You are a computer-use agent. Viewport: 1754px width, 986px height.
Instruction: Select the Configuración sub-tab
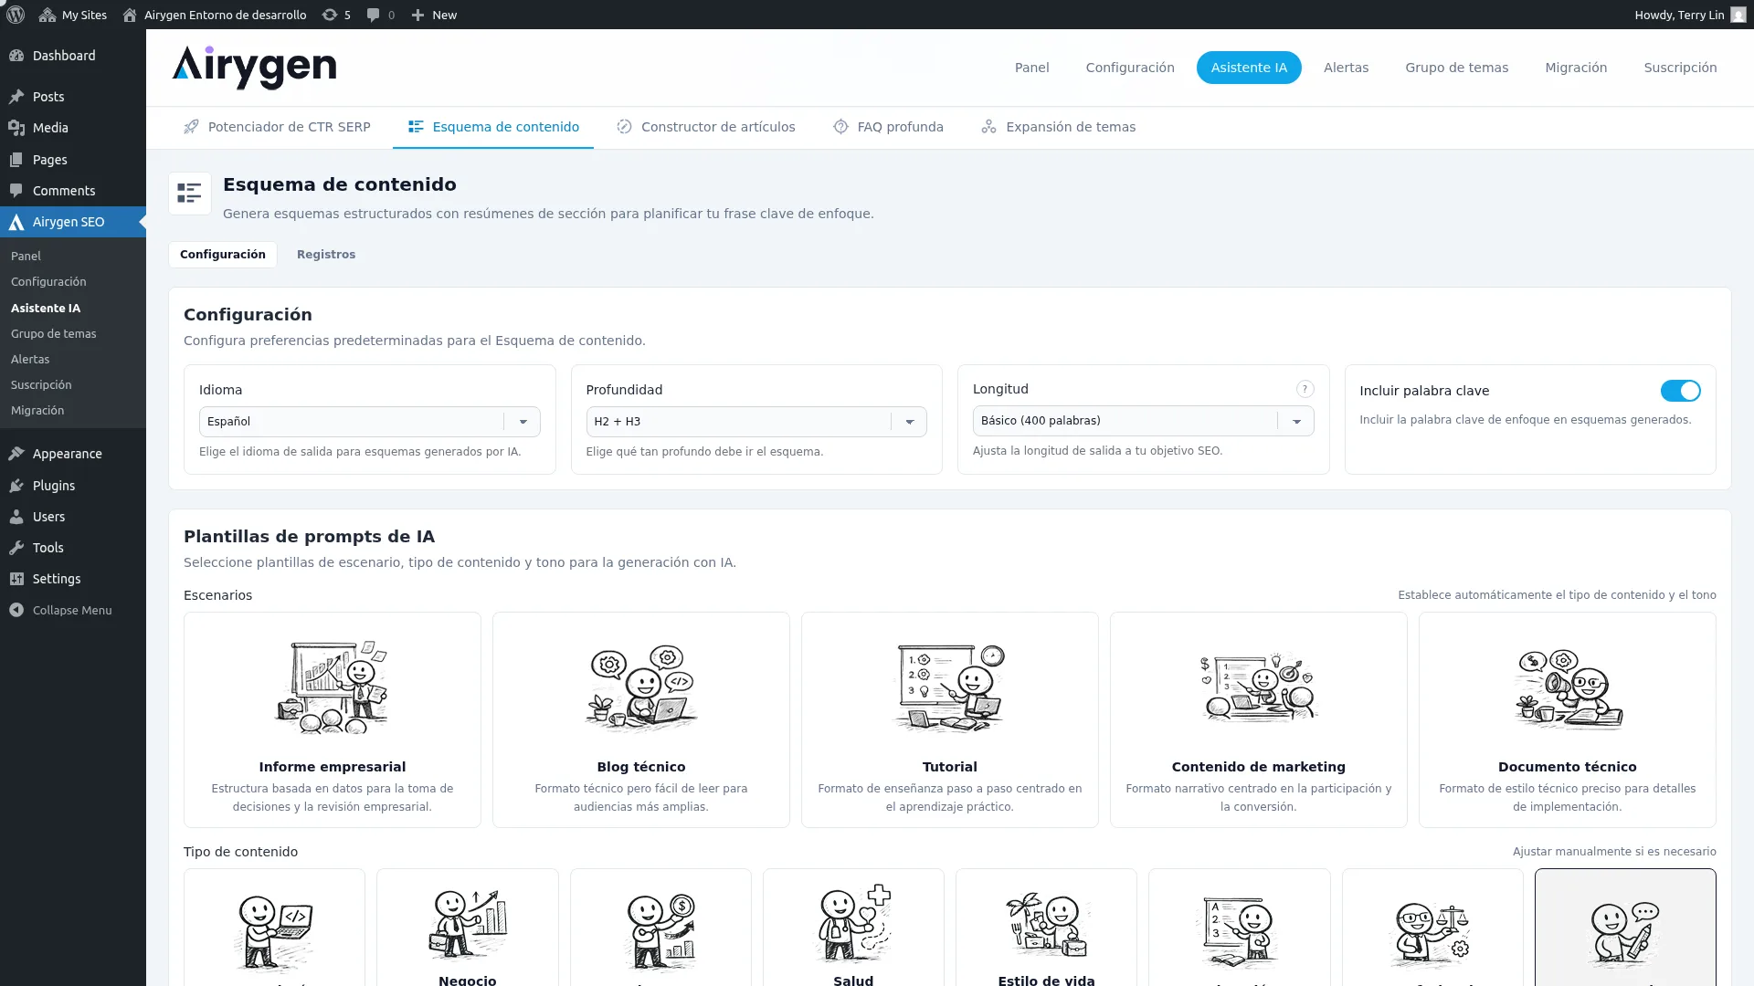click(223, 255)
